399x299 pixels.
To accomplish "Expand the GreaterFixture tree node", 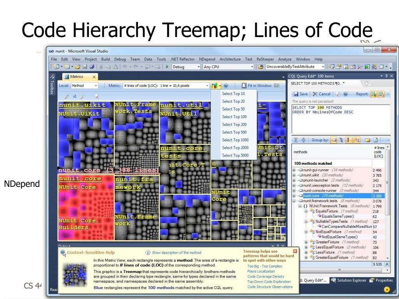I will 306,242.
